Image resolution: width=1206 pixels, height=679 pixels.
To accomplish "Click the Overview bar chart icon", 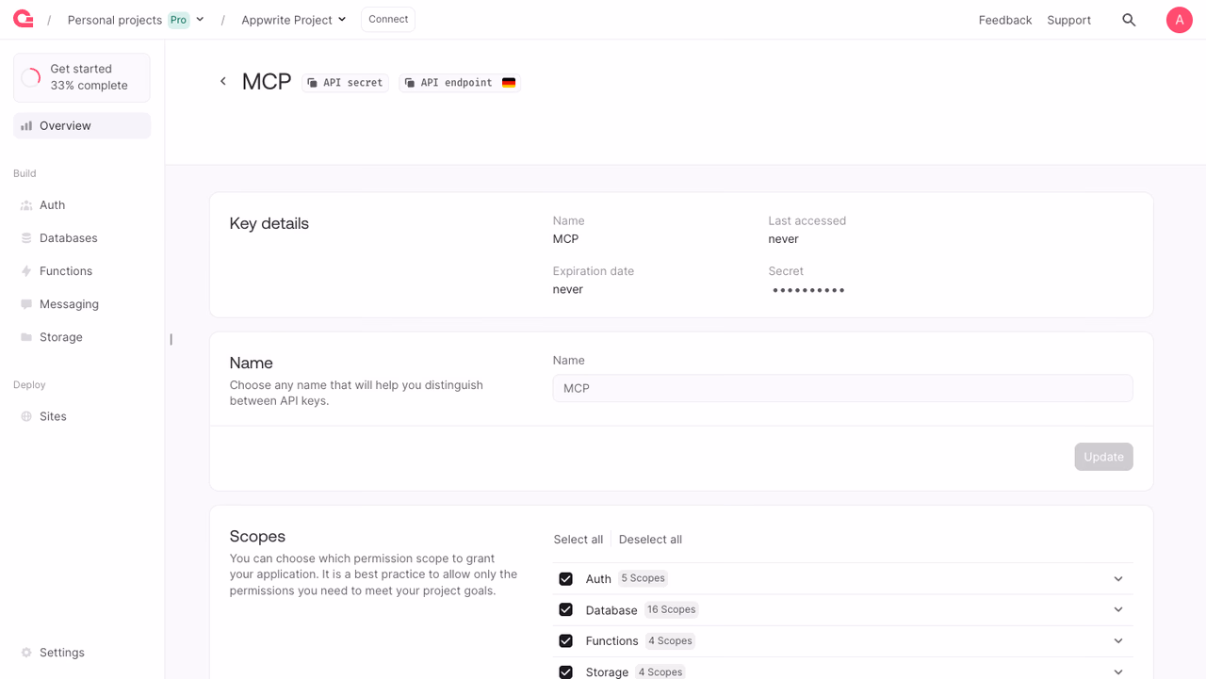I will pos(26,125).
